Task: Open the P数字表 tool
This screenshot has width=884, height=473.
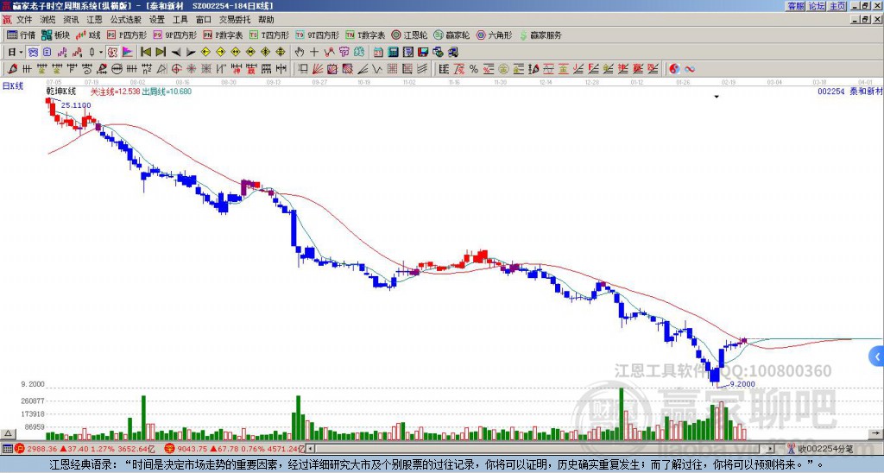Action: click(224, 35)
